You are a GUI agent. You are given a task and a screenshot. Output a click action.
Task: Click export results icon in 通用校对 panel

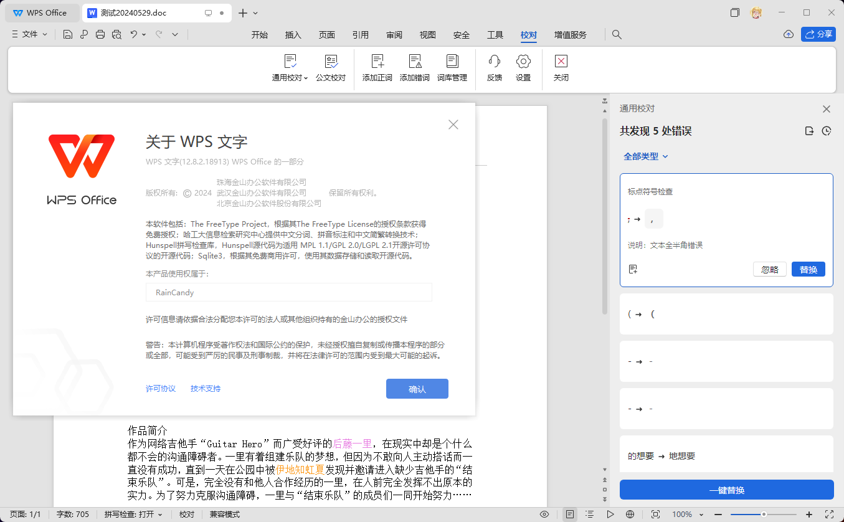(x=809, y=131)
